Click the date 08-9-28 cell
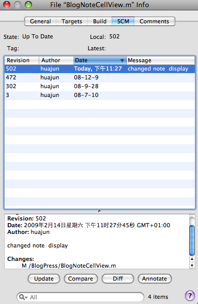 tap(86, 86)
